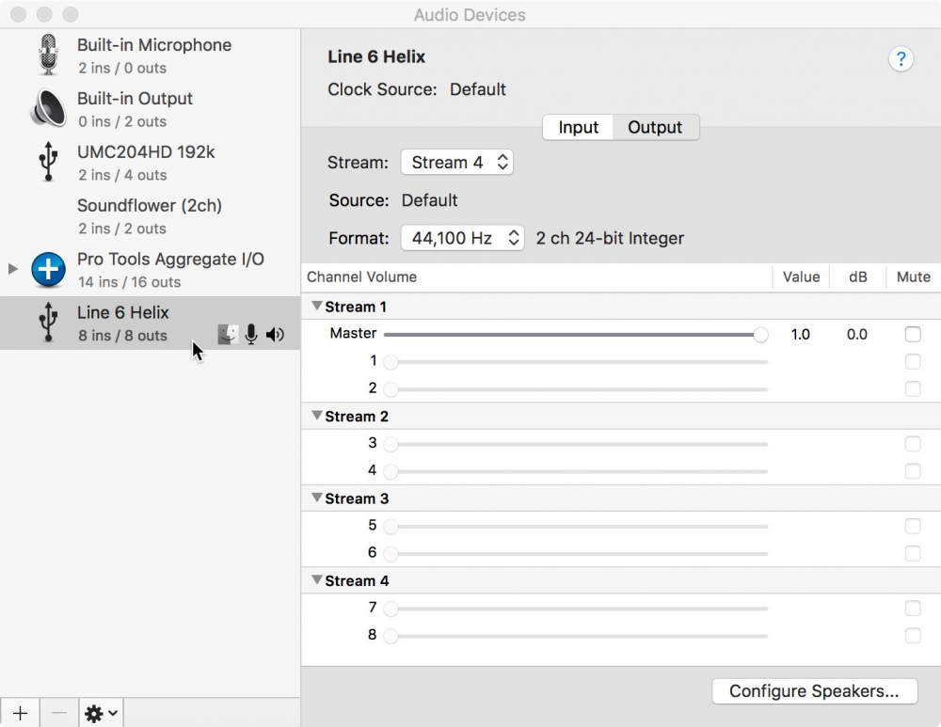Open the help question mark button
This screenshot has height=727, width=941.
coord(901,59)
